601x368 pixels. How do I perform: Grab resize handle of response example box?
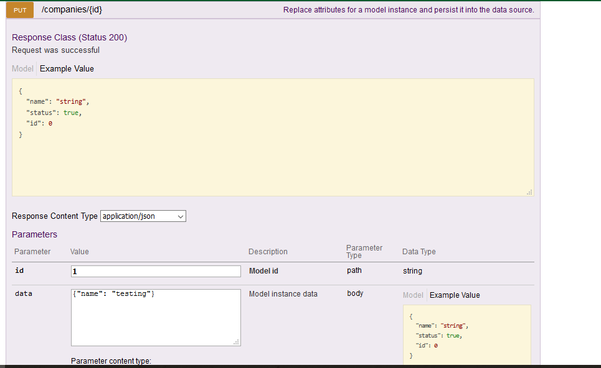(529, 192)
